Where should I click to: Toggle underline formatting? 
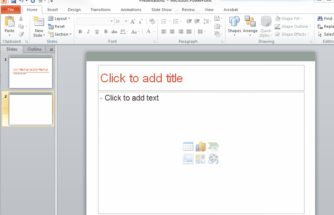96,32
